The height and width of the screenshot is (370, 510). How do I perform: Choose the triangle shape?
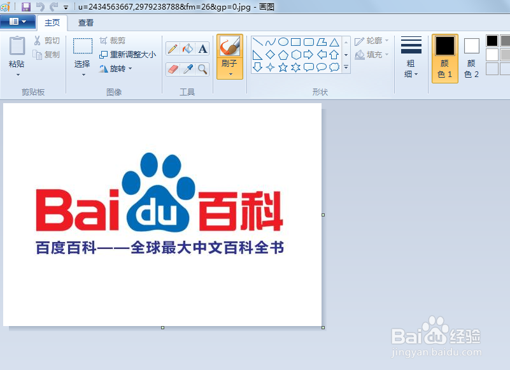click(x=334, y=42)
